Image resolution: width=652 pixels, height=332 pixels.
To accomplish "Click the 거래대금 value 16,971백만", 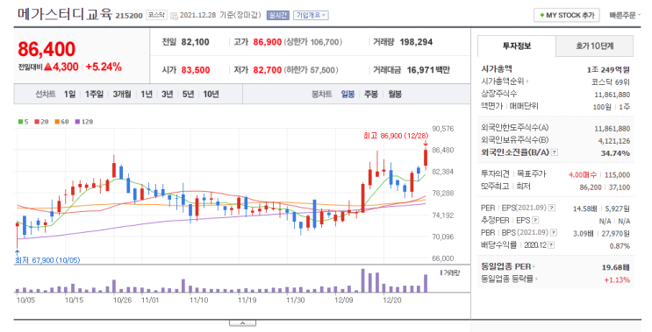I will click(428, 70).
